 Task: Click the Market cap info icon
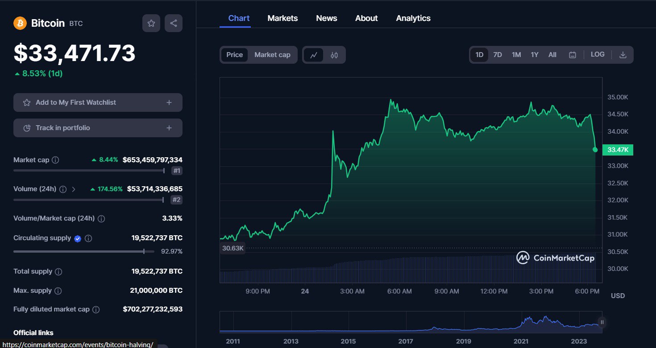[x=55, y=160]
